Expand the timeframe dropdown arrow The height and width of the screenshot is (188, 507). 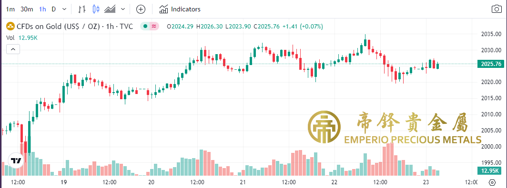click(65, 9)
